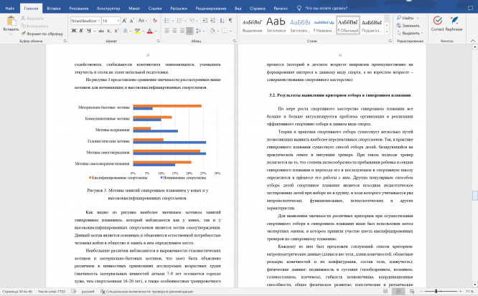The width and height of the screenshot is (478, 296).
Task: Click the Copy (Копировать) command
Action: [x=34, y=26]
